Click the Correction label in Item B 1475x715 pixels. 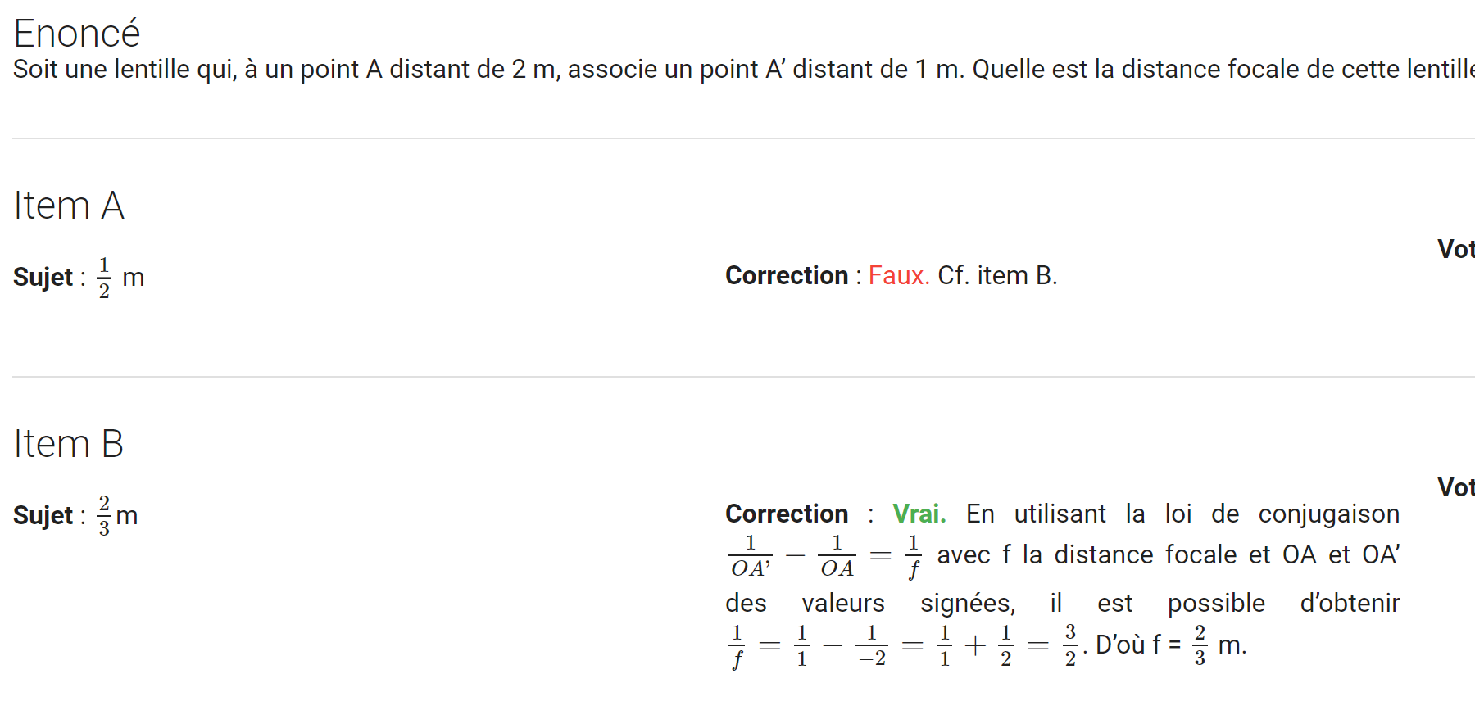click(787, 514)
